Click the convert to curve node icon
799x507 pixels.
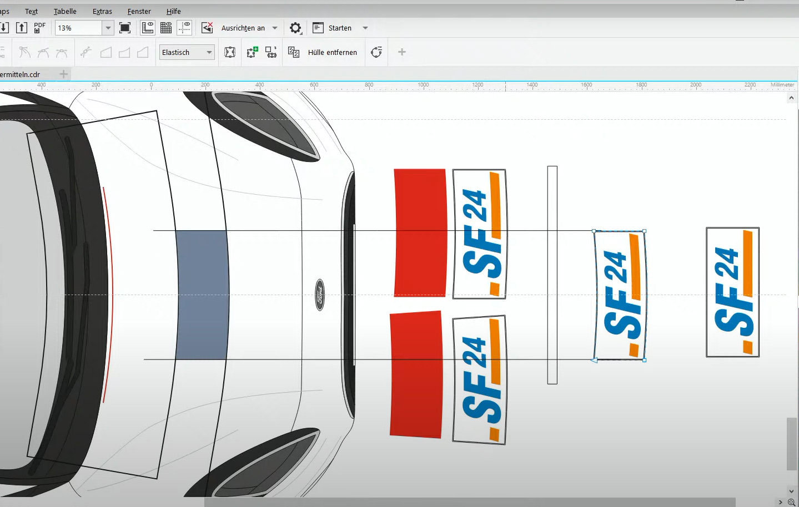tap(86, 52)
